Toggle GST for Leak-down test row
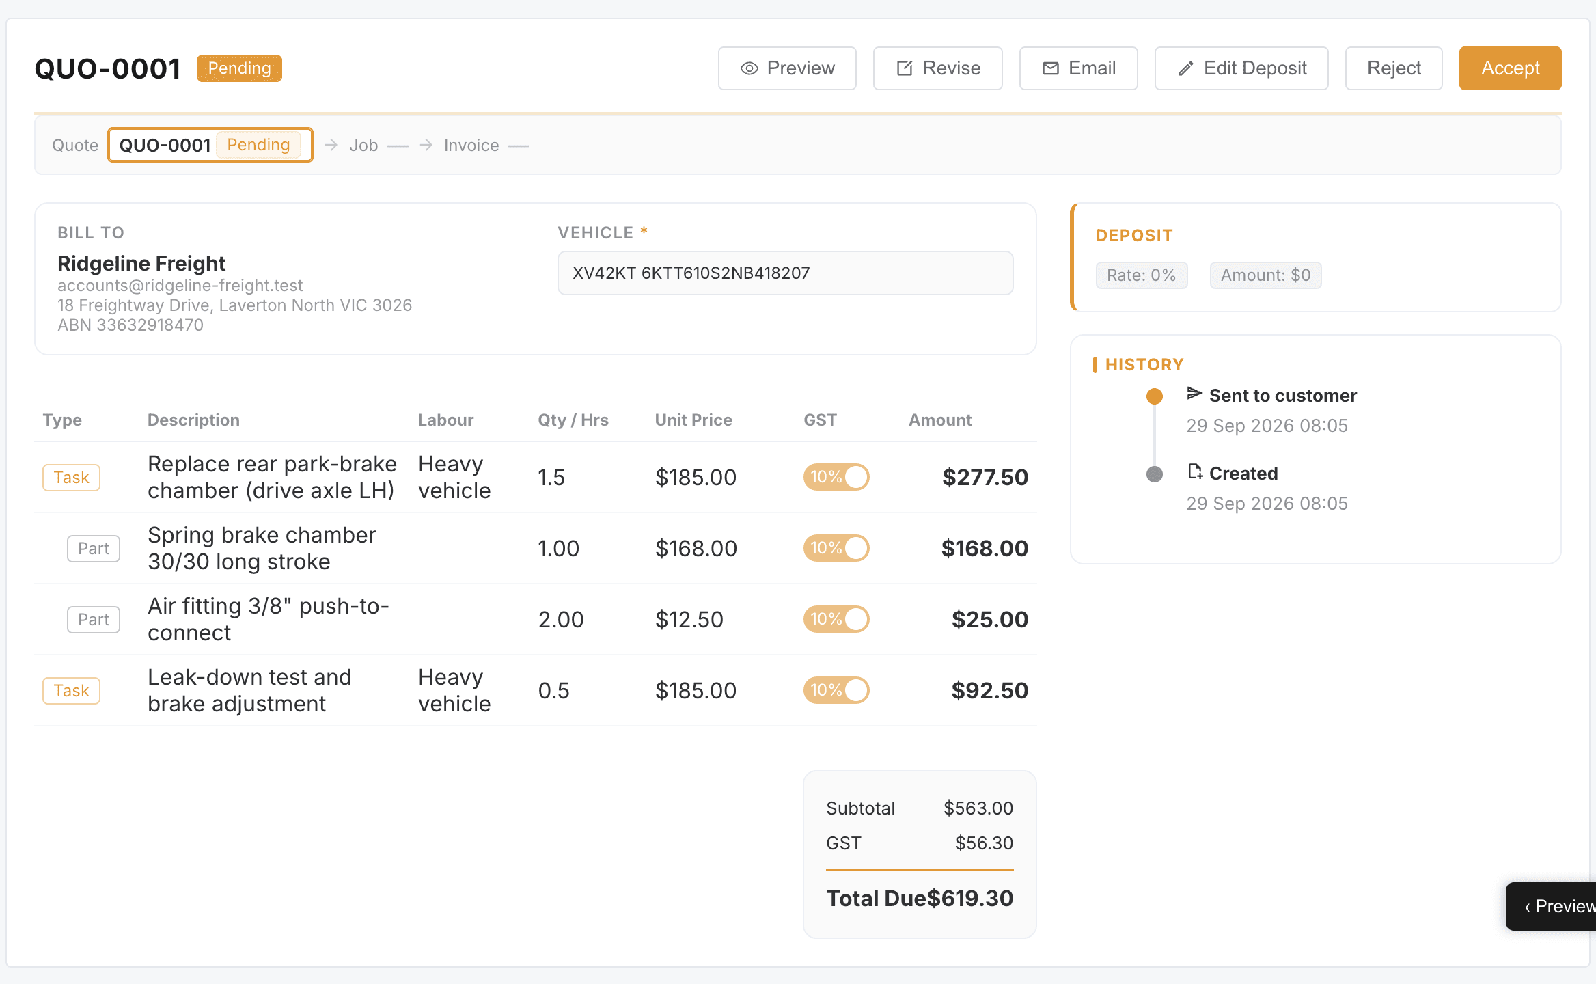Image resolution: width=1596 pixels, height=984 pixels. [836, 690]
